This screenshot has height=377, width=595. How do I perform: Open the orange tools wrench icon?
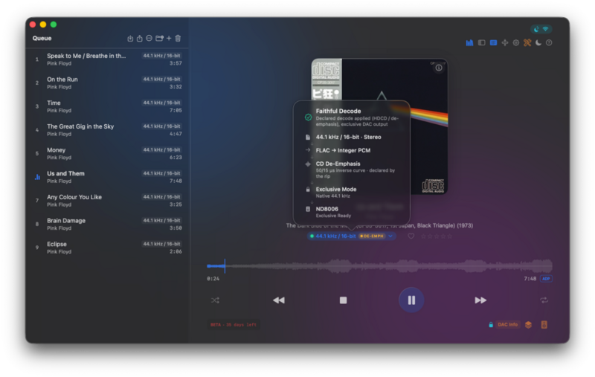tap(527, 43)
